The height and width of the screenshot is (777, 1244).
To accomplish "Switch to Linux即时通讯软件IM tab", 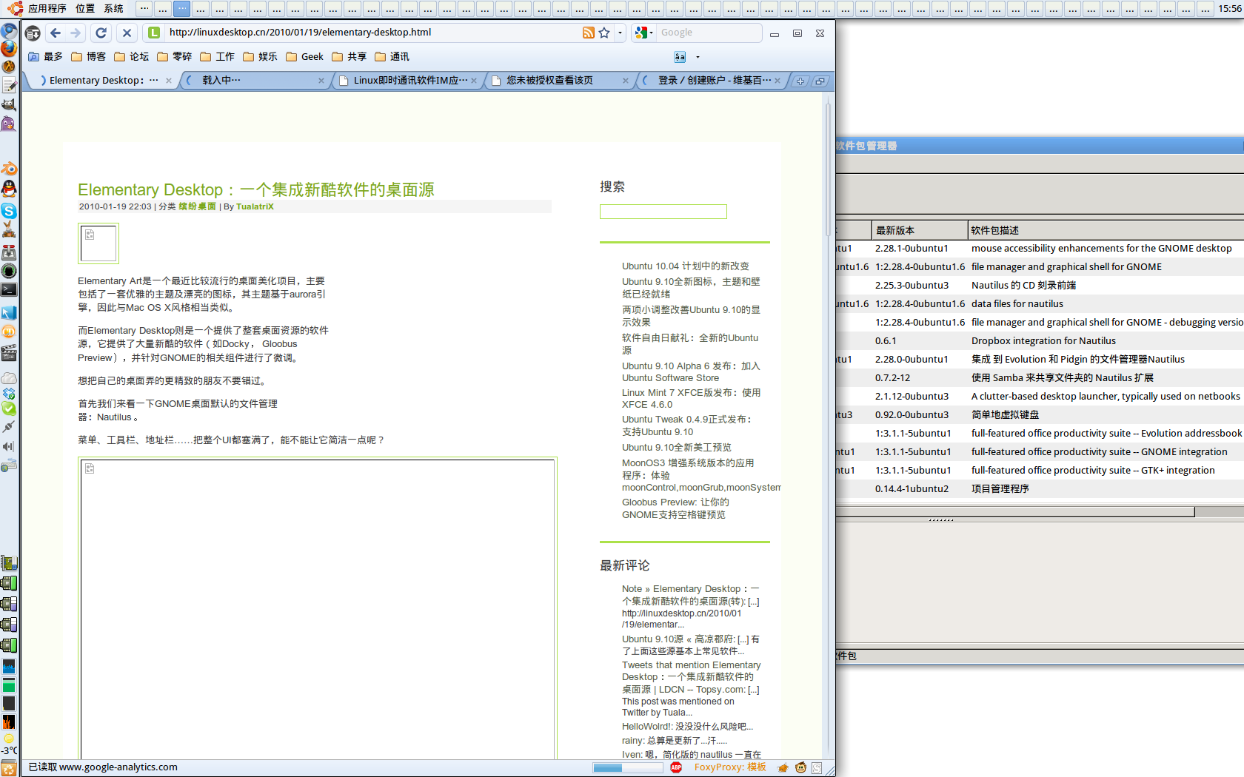I will coord(406,81).
